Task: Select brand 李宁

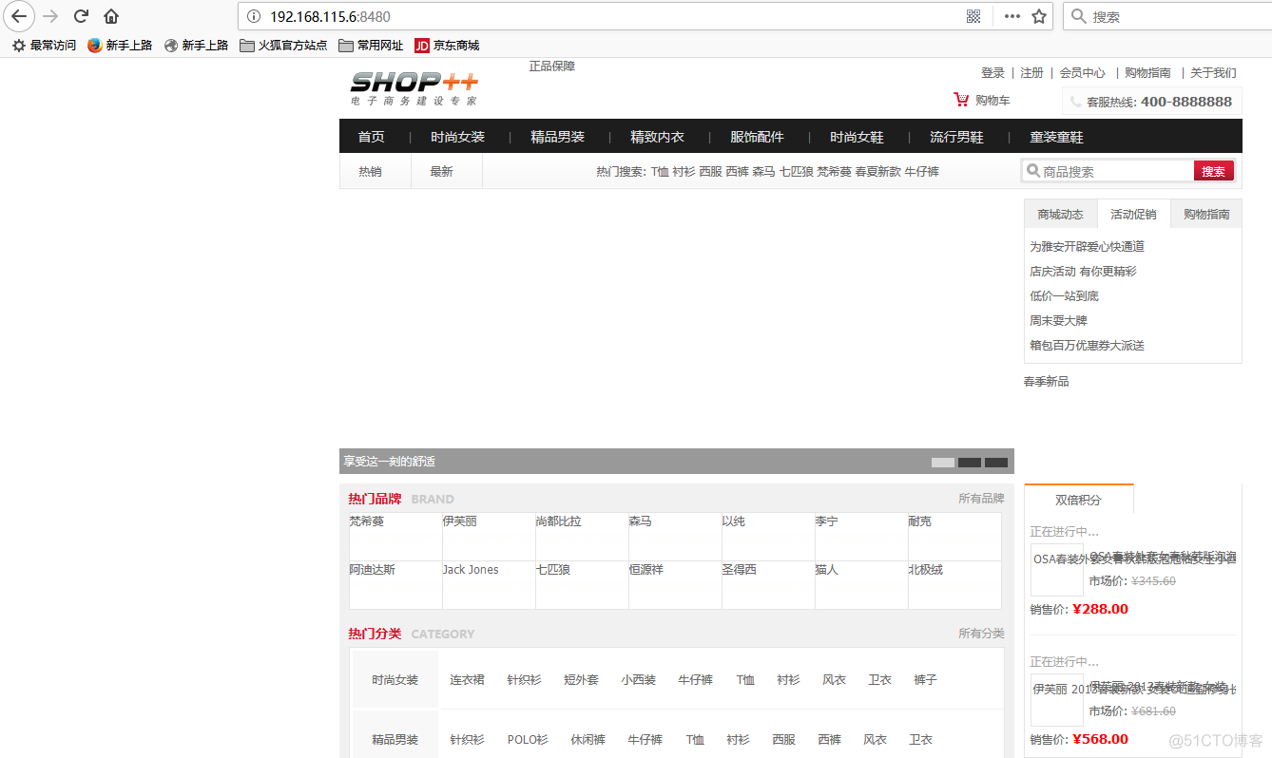Action: click(826, 521)
